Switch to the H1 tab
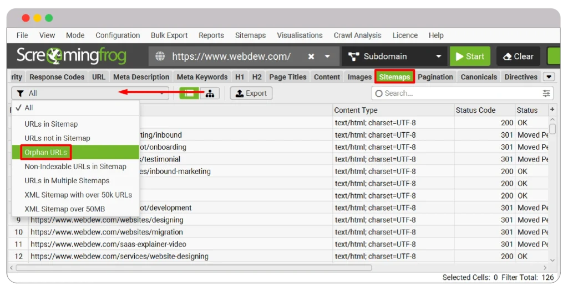The image size is (568, 291). point(240,77)
